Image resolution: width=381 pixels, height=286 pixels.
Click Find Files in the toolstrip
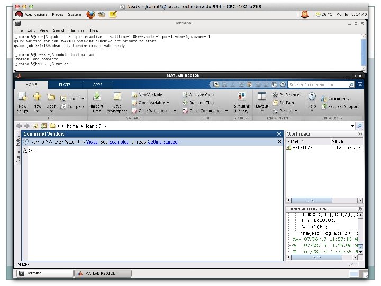[x=72, y=99]
